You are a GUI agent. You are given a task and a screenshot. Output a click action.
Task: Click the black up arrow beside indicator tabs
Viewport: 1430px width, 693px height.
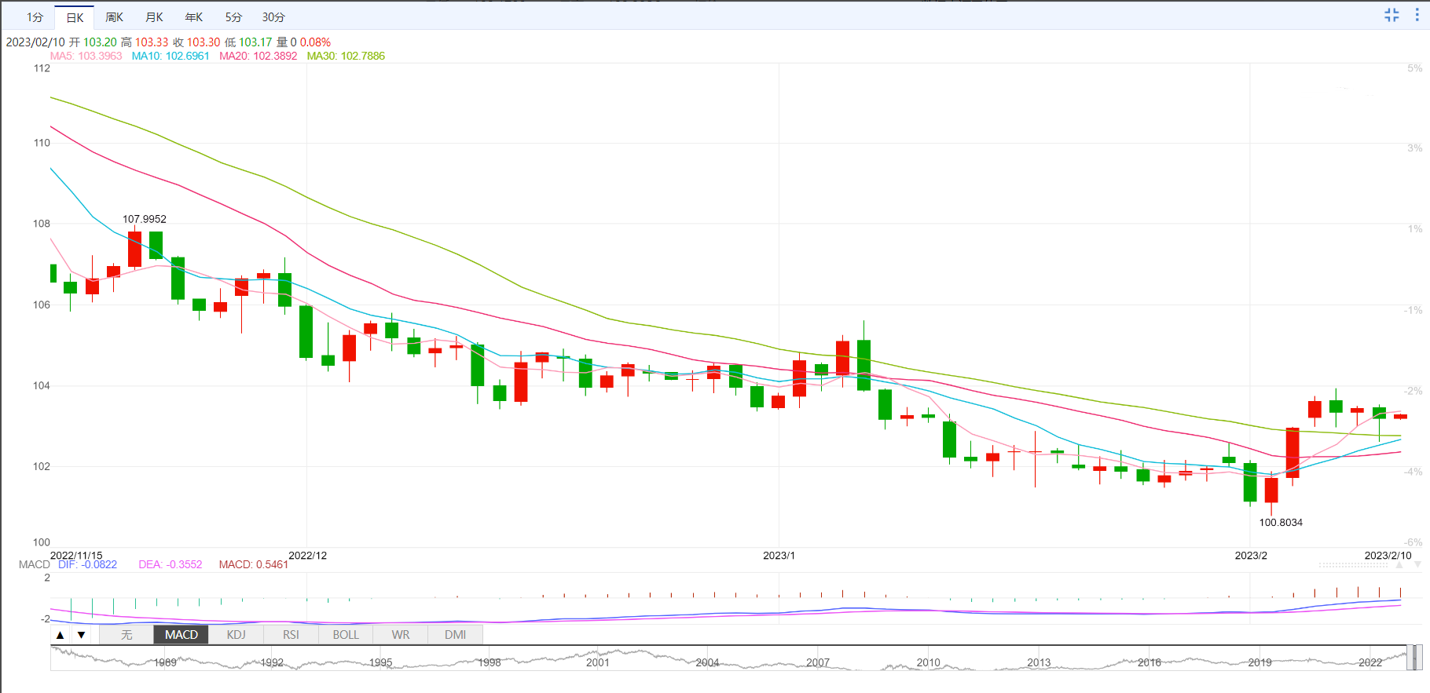60,635
